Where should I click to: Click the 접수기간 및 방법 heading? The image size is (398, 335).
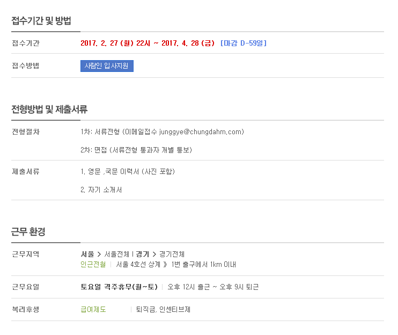pyautogui.click(x=41, y=20)
